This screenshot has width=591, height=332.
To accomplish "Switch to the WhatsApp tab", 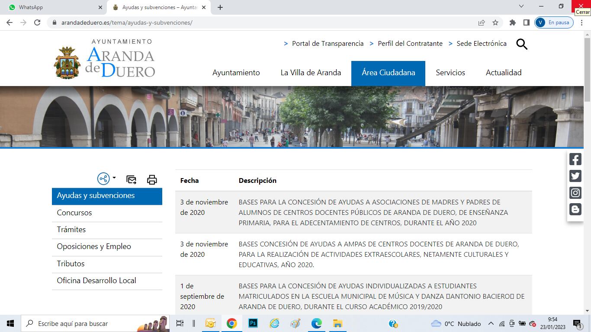I will pos(53,7).
